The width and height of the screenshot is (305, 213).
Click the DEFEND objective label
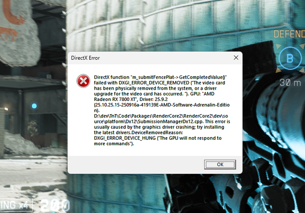pos(289,34)
